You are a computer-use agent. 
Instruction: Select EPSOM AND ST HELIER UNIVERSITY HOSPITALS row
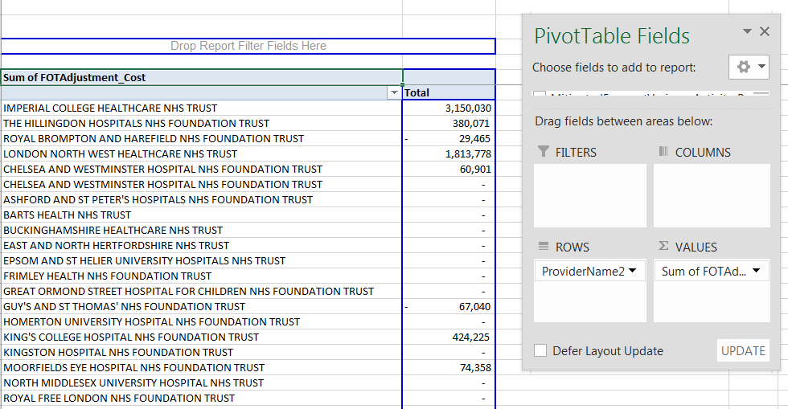(202, 261)
